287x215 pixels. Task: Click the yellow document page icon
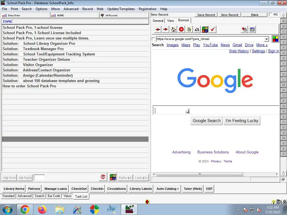pyautogui.click(x=189, y=29)
